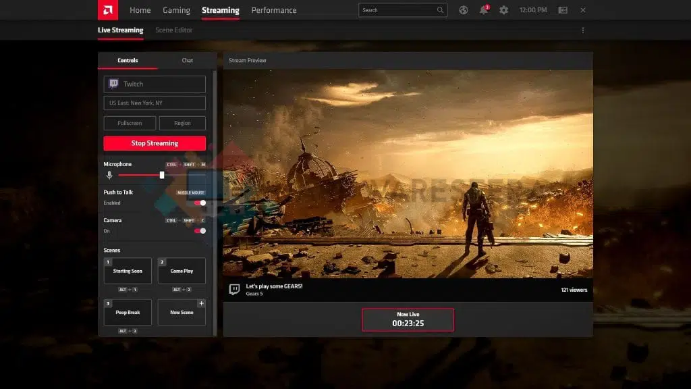Click in the Search input field
This screenshot has height=389, width=691.
[403, 10]
